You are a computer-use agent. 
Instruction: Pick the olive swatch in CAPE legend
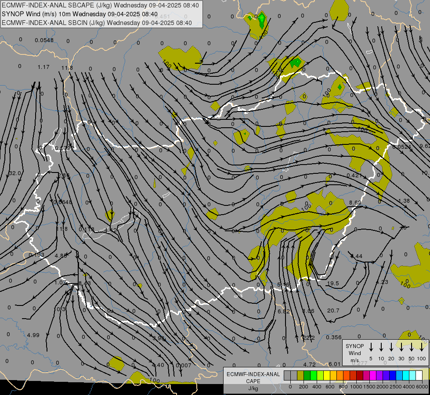coord(300,375)
